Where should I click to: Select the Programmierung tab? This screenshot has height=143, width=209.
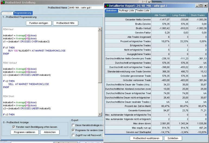[23, 13]
